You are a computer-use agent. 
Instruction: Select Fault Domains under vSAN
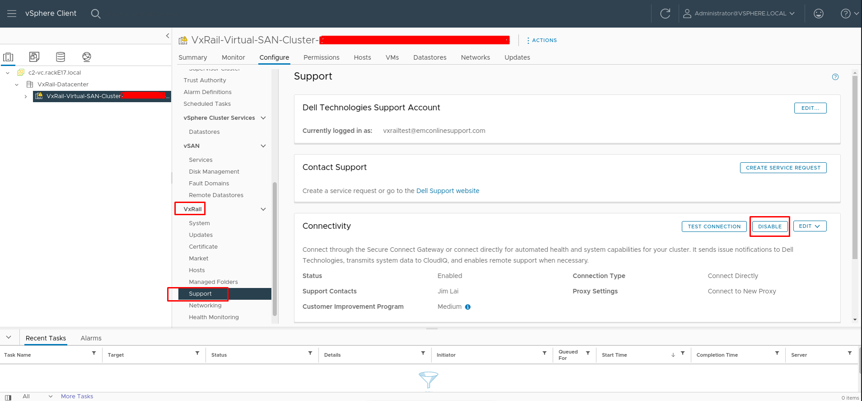click(209, 184)
